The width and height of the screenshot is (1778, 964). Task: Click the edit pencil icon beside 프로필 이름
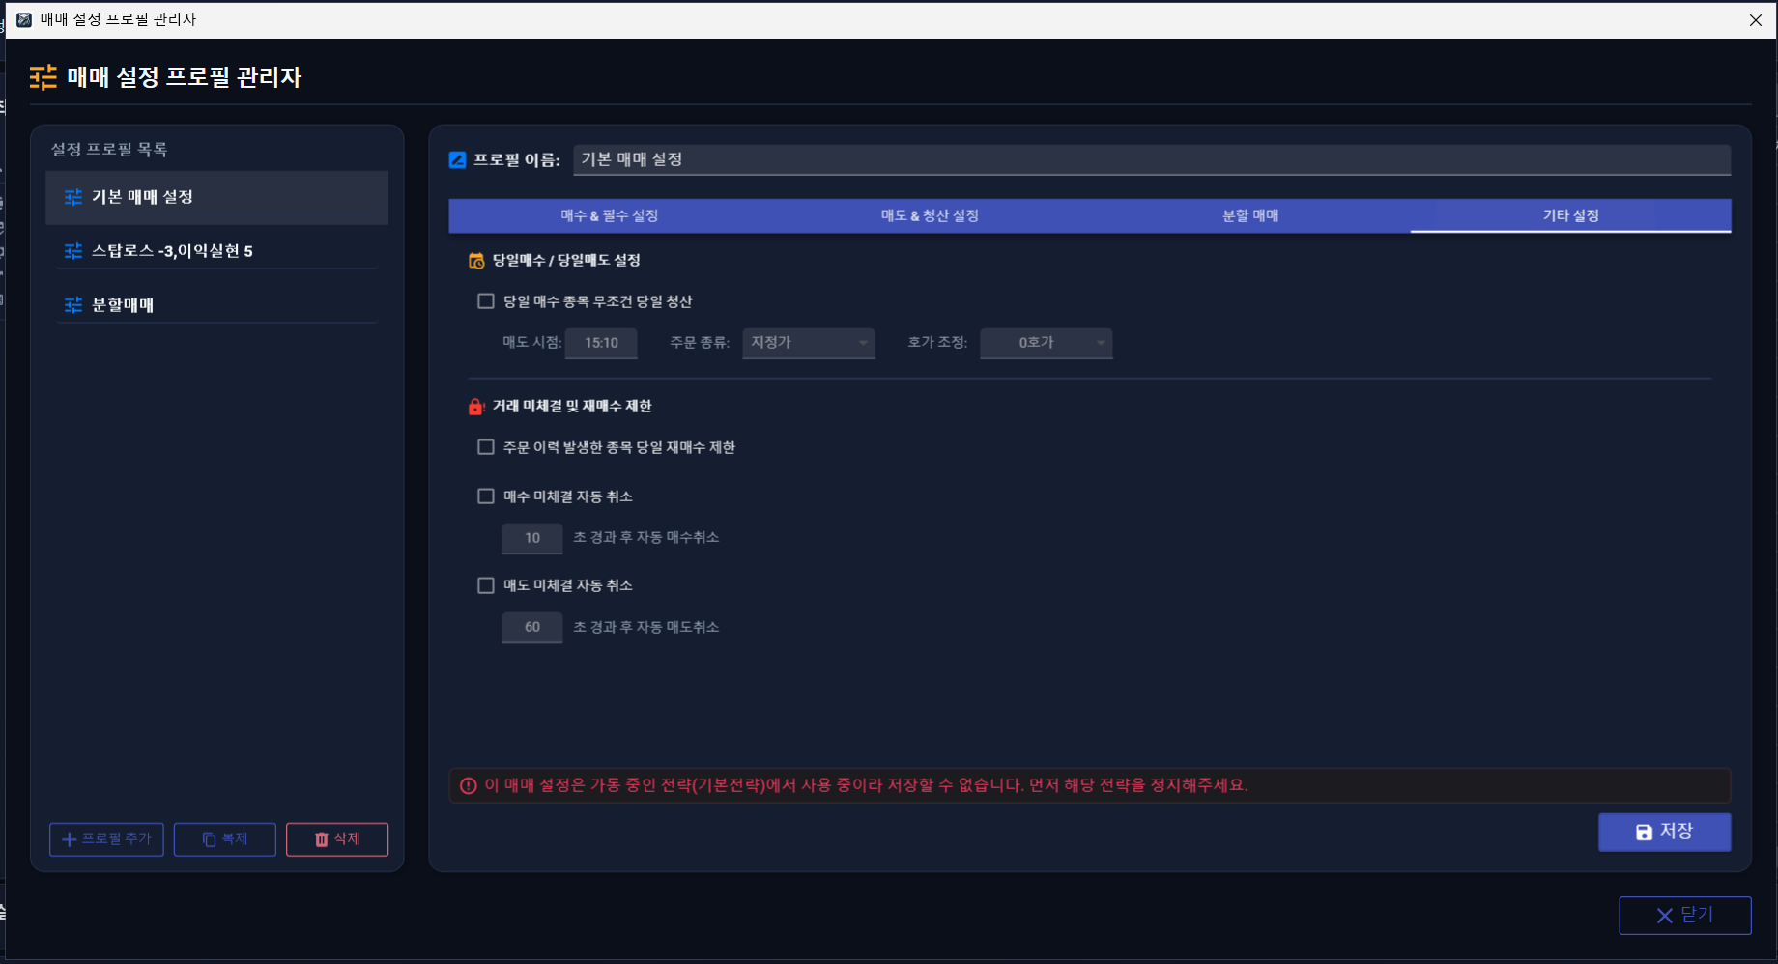pos(458,160)
